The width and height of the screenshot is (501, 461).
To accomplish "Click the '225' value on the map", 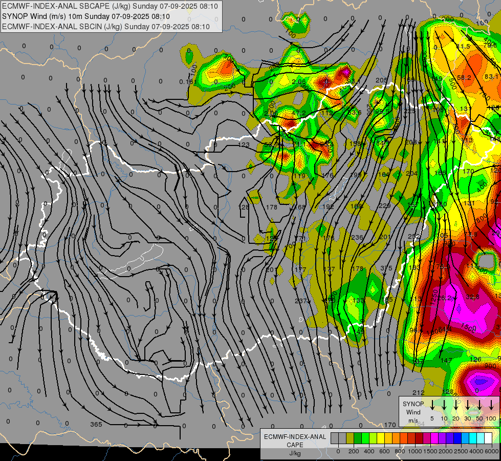I will point(410,111).
